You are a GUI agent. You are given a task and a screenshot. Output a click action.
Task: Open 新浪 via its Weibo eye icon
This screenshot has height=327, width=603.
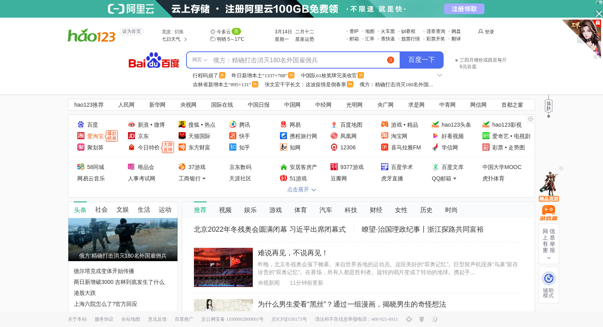coord(132,124)
